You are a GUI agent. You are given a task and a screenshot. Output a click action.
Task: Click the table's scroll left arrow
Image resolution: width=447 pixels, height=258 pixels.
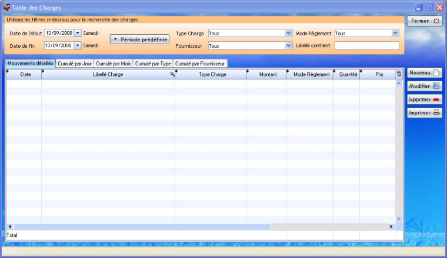pos(9,227)
